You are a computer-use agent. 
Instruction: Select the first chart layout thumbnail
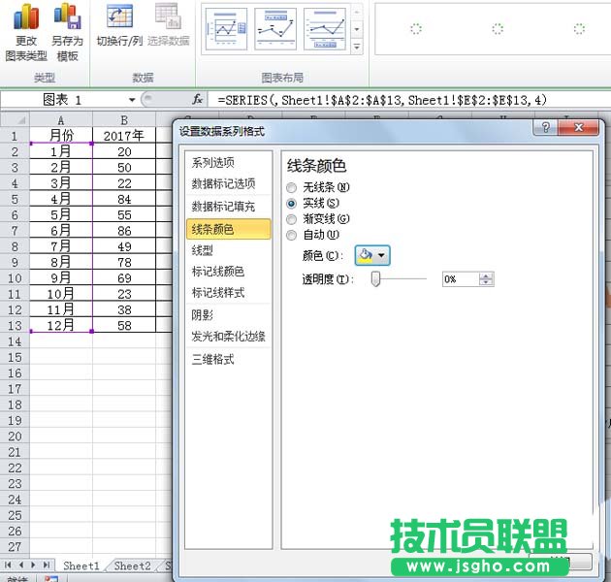click(x=226, y=29)
